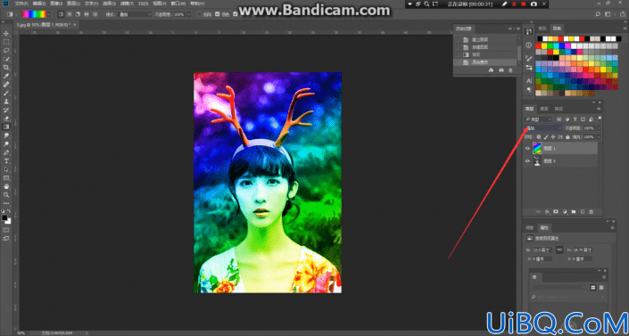Image resolution: width=629 pixels, height=336 pixels.
Task: Expand the layer opacity slider arrow
Action: tap(599, 128)
